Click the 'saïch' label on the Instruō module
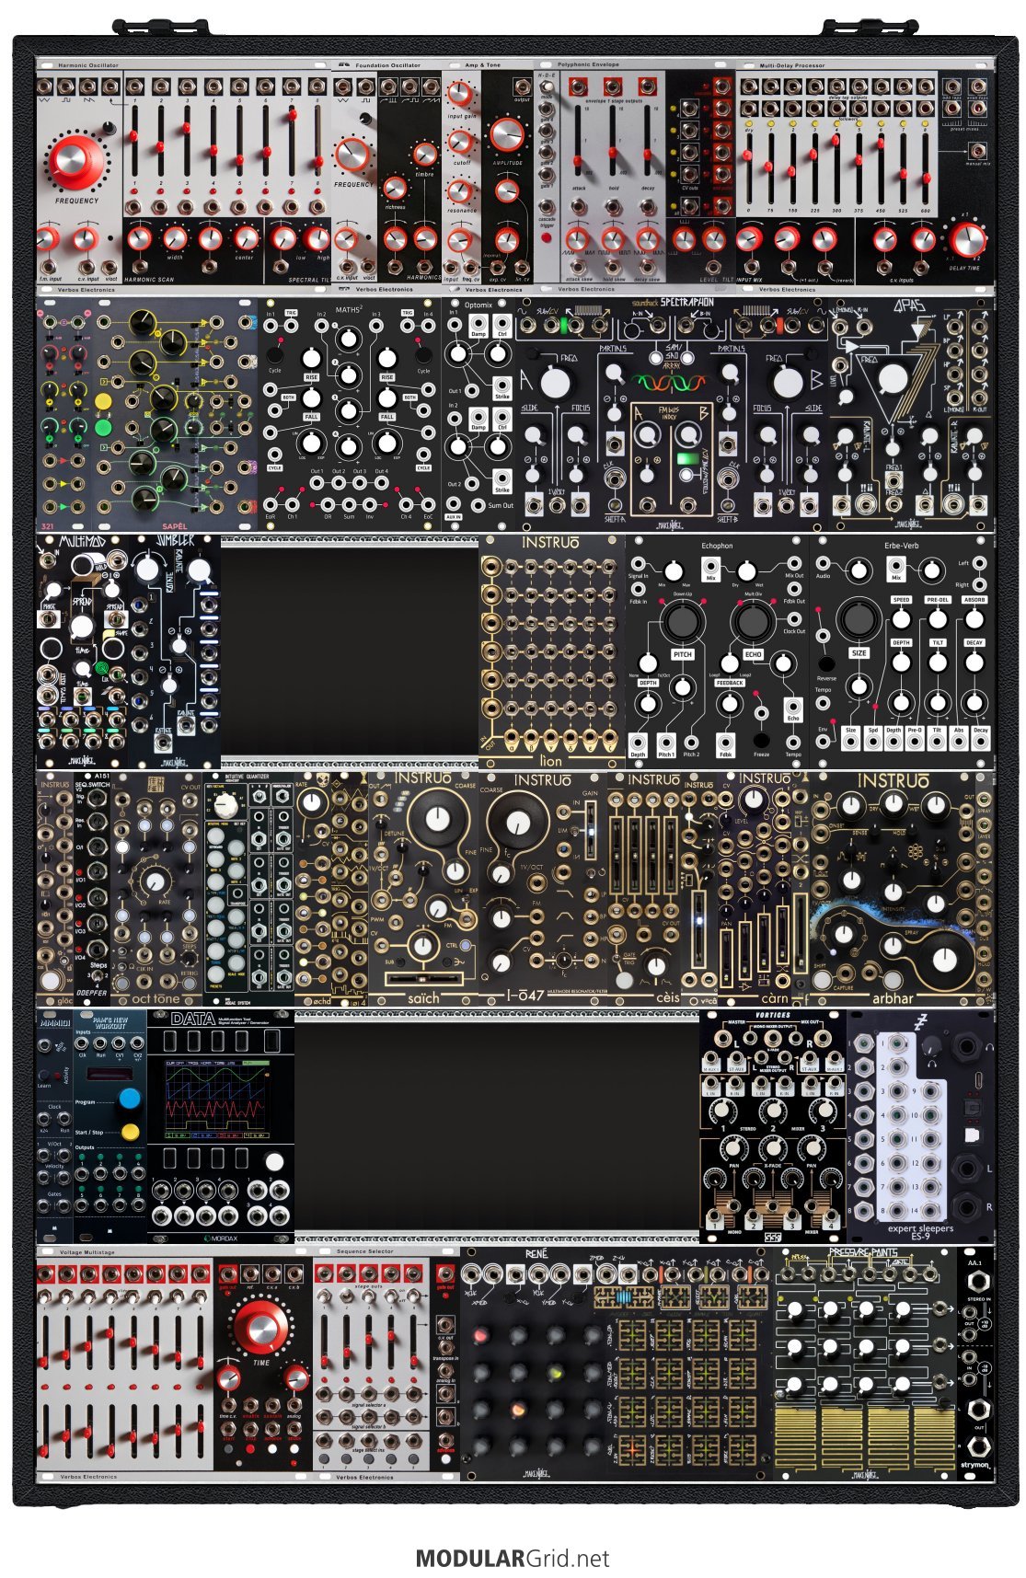The height and width of the screenshot is (1578, 1026). click(423, 997)
